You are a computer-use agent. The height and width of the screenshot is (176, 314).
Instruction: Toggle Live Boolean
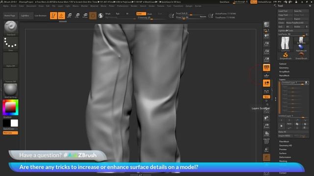click(41, 16)
